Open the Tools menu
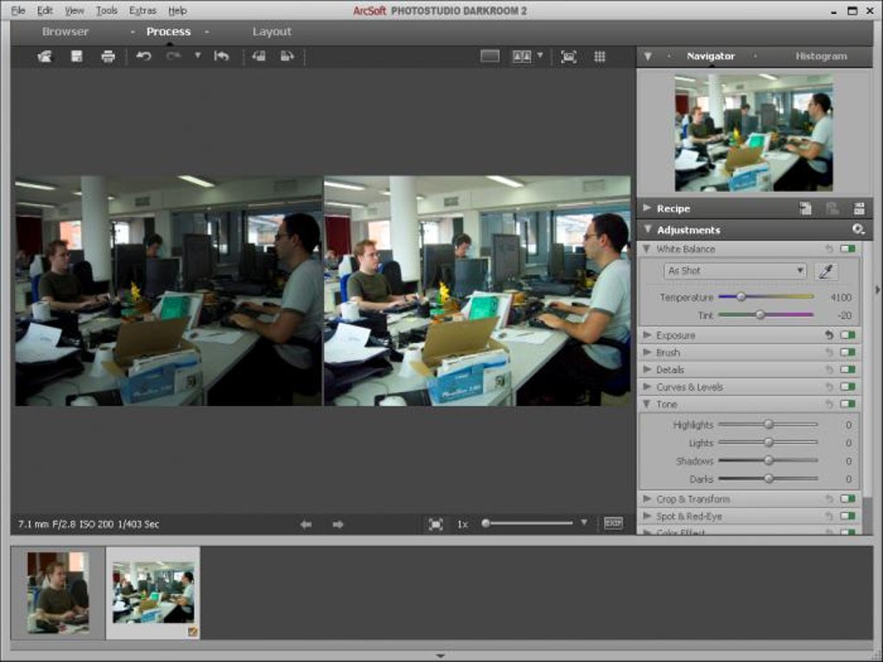 click(x=106, y=10)
